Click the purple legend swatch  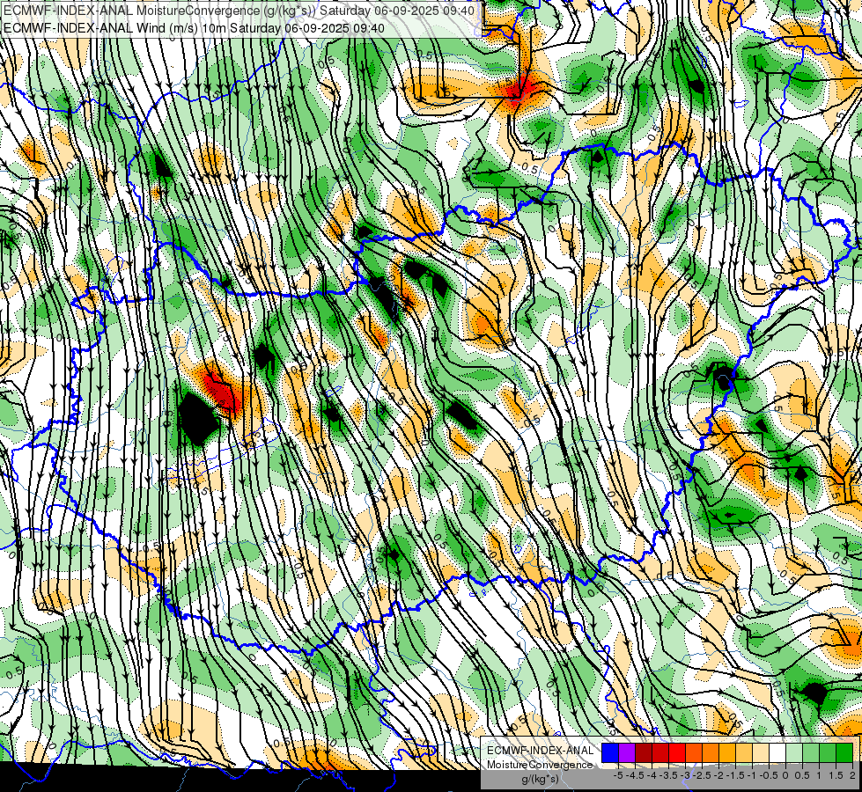coord(627,752)
